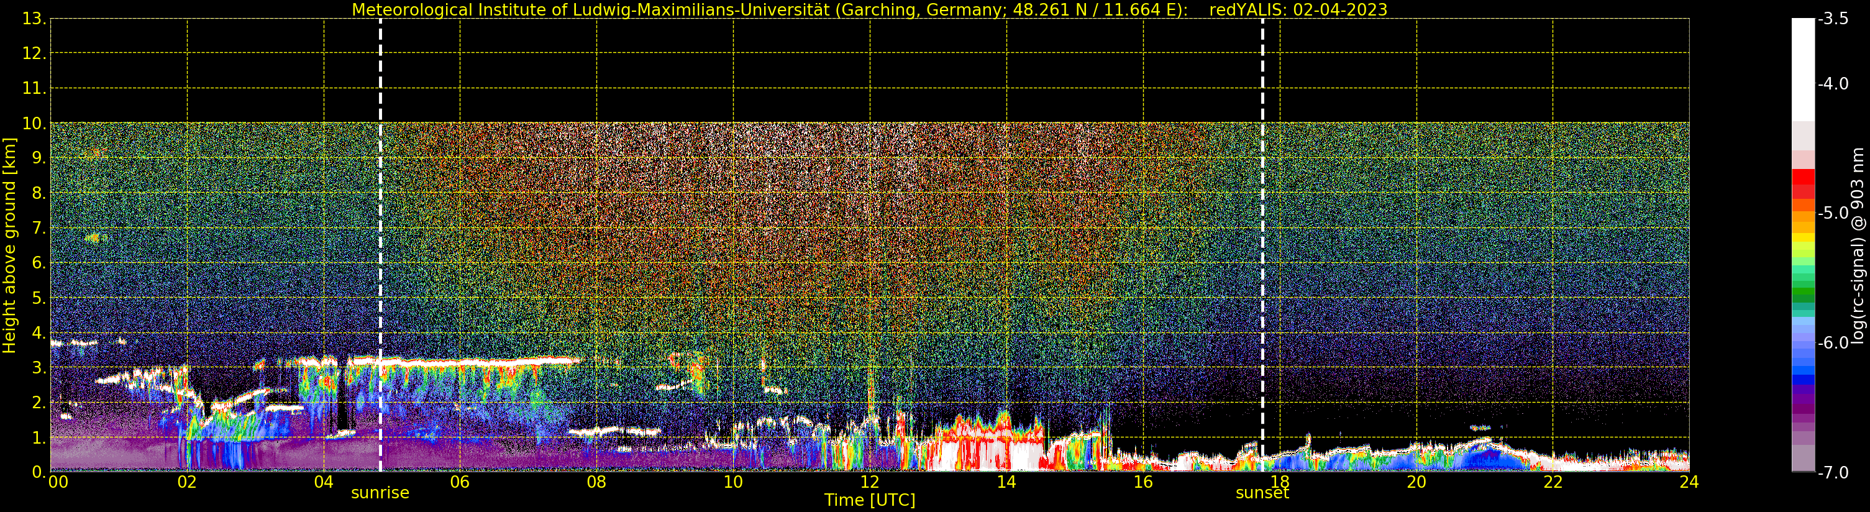Click the 'redYALIS: 02-04-2023' title text

[1298, 9]
